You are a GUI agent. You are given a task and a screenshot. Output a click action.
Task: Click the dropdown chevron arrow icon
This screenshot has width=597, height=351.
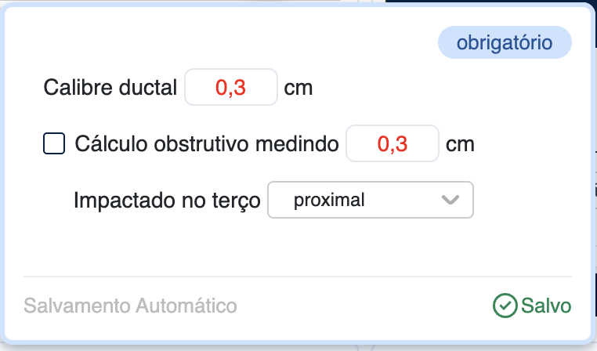pos(450,200)
